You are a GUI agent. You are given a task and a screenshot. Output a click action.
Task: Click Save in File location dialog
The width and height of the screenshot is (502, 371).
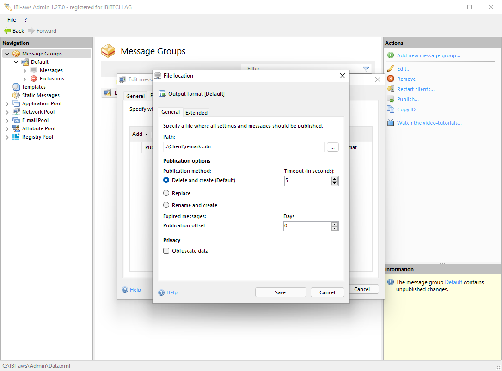(280, 292)
